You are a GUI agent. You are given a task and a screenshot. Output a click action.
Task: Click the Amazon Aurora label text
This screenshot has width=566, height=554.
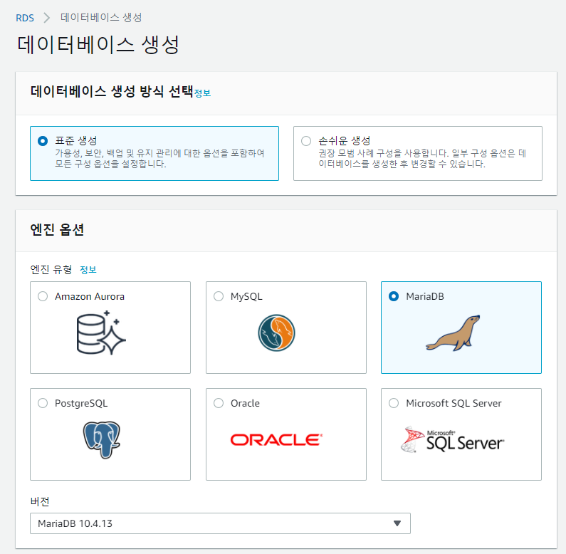(x=90, y=296)
